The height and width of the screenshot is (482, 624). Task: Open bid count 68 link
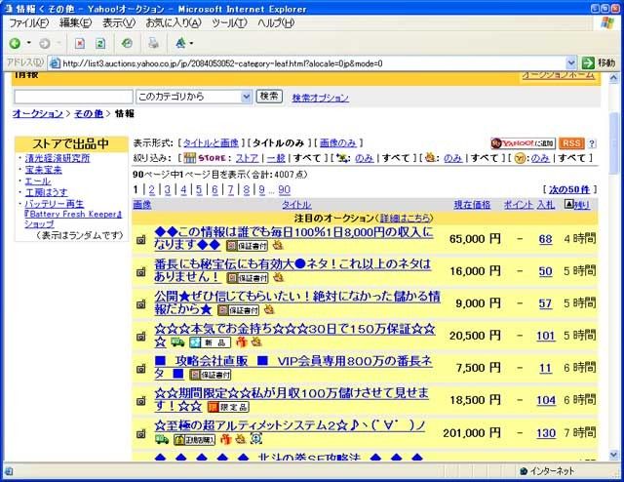pos(546,239)
